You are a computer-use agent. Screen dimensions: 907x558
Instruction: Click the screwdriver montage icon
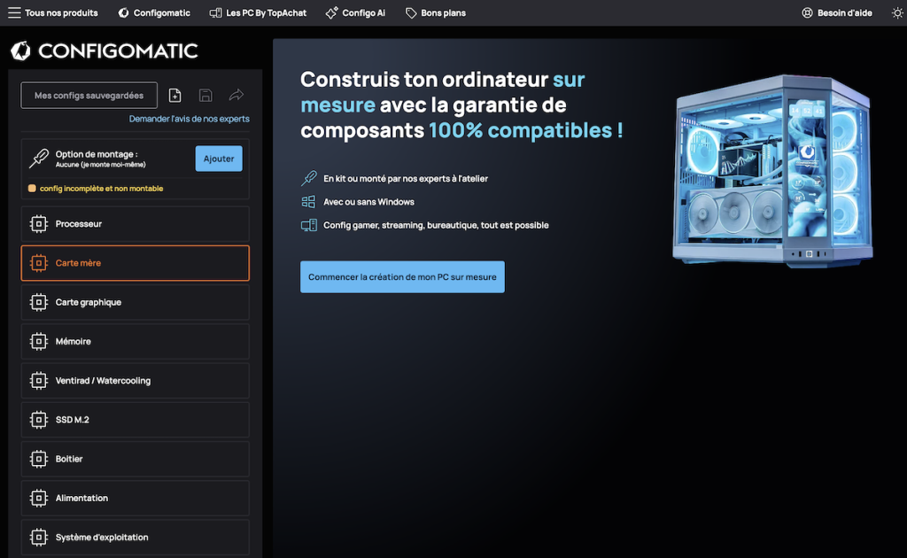point(39,159)
